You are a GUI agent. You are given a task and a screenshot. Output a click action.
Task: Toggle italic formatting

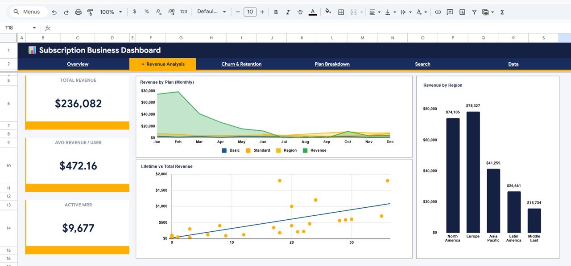click(288, 12)
